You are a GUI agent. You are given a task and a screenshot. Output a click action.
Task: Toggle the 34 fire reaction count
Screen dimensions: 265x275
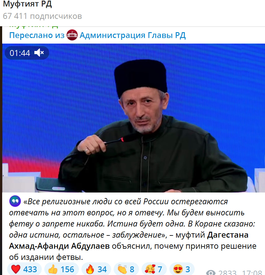[102, 269]
